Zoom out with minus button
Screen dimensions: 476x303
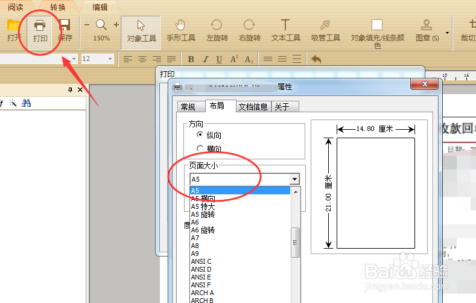click(87, 25)
